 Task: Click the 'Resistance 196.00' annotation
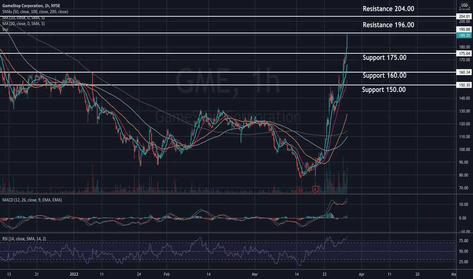[x=388, y=25]
